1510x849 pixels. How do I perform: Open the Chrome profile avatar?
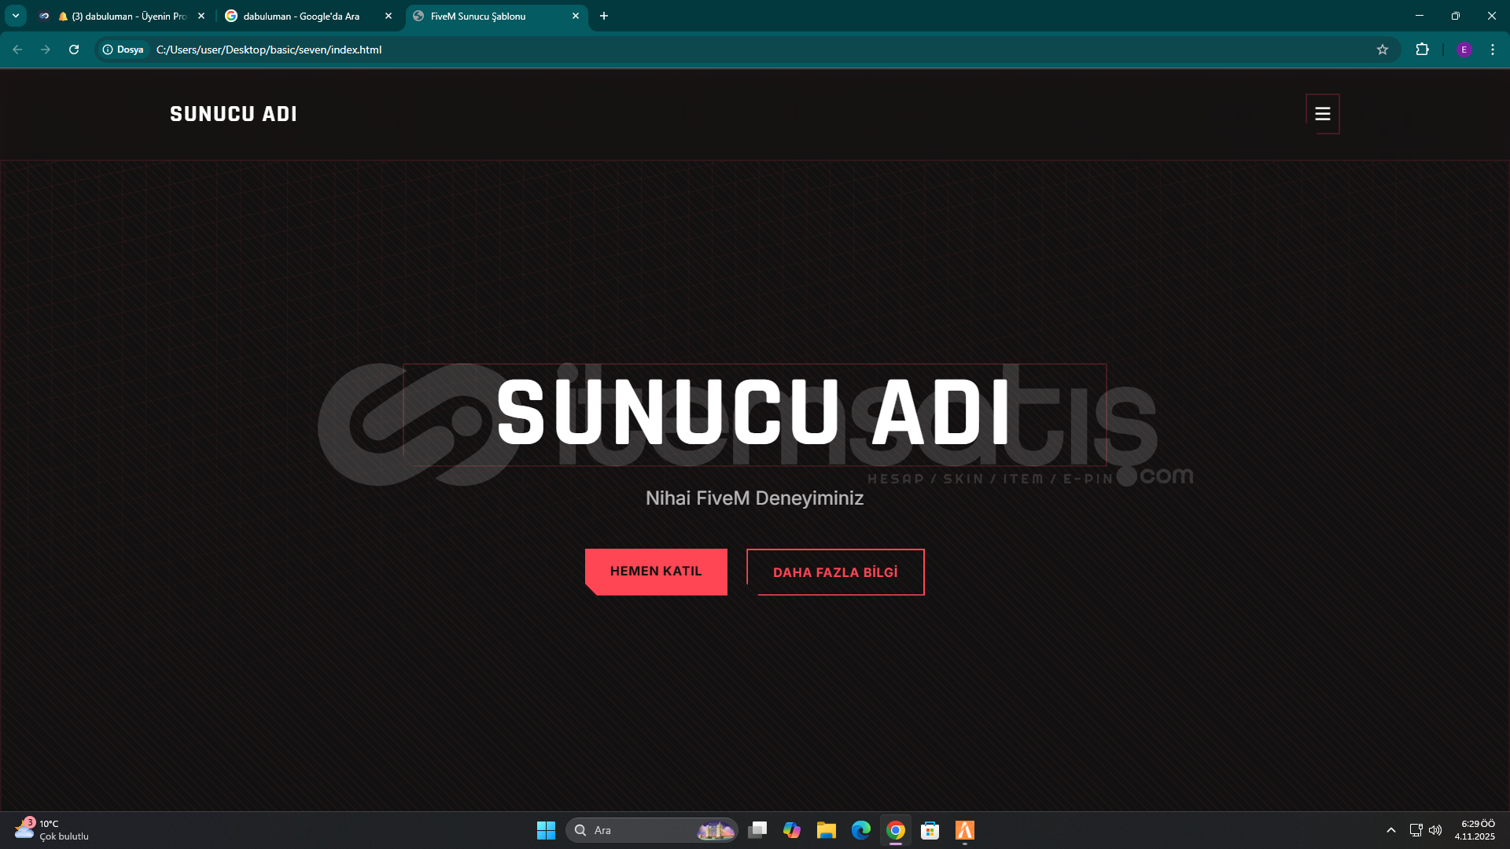point(1464,50)
